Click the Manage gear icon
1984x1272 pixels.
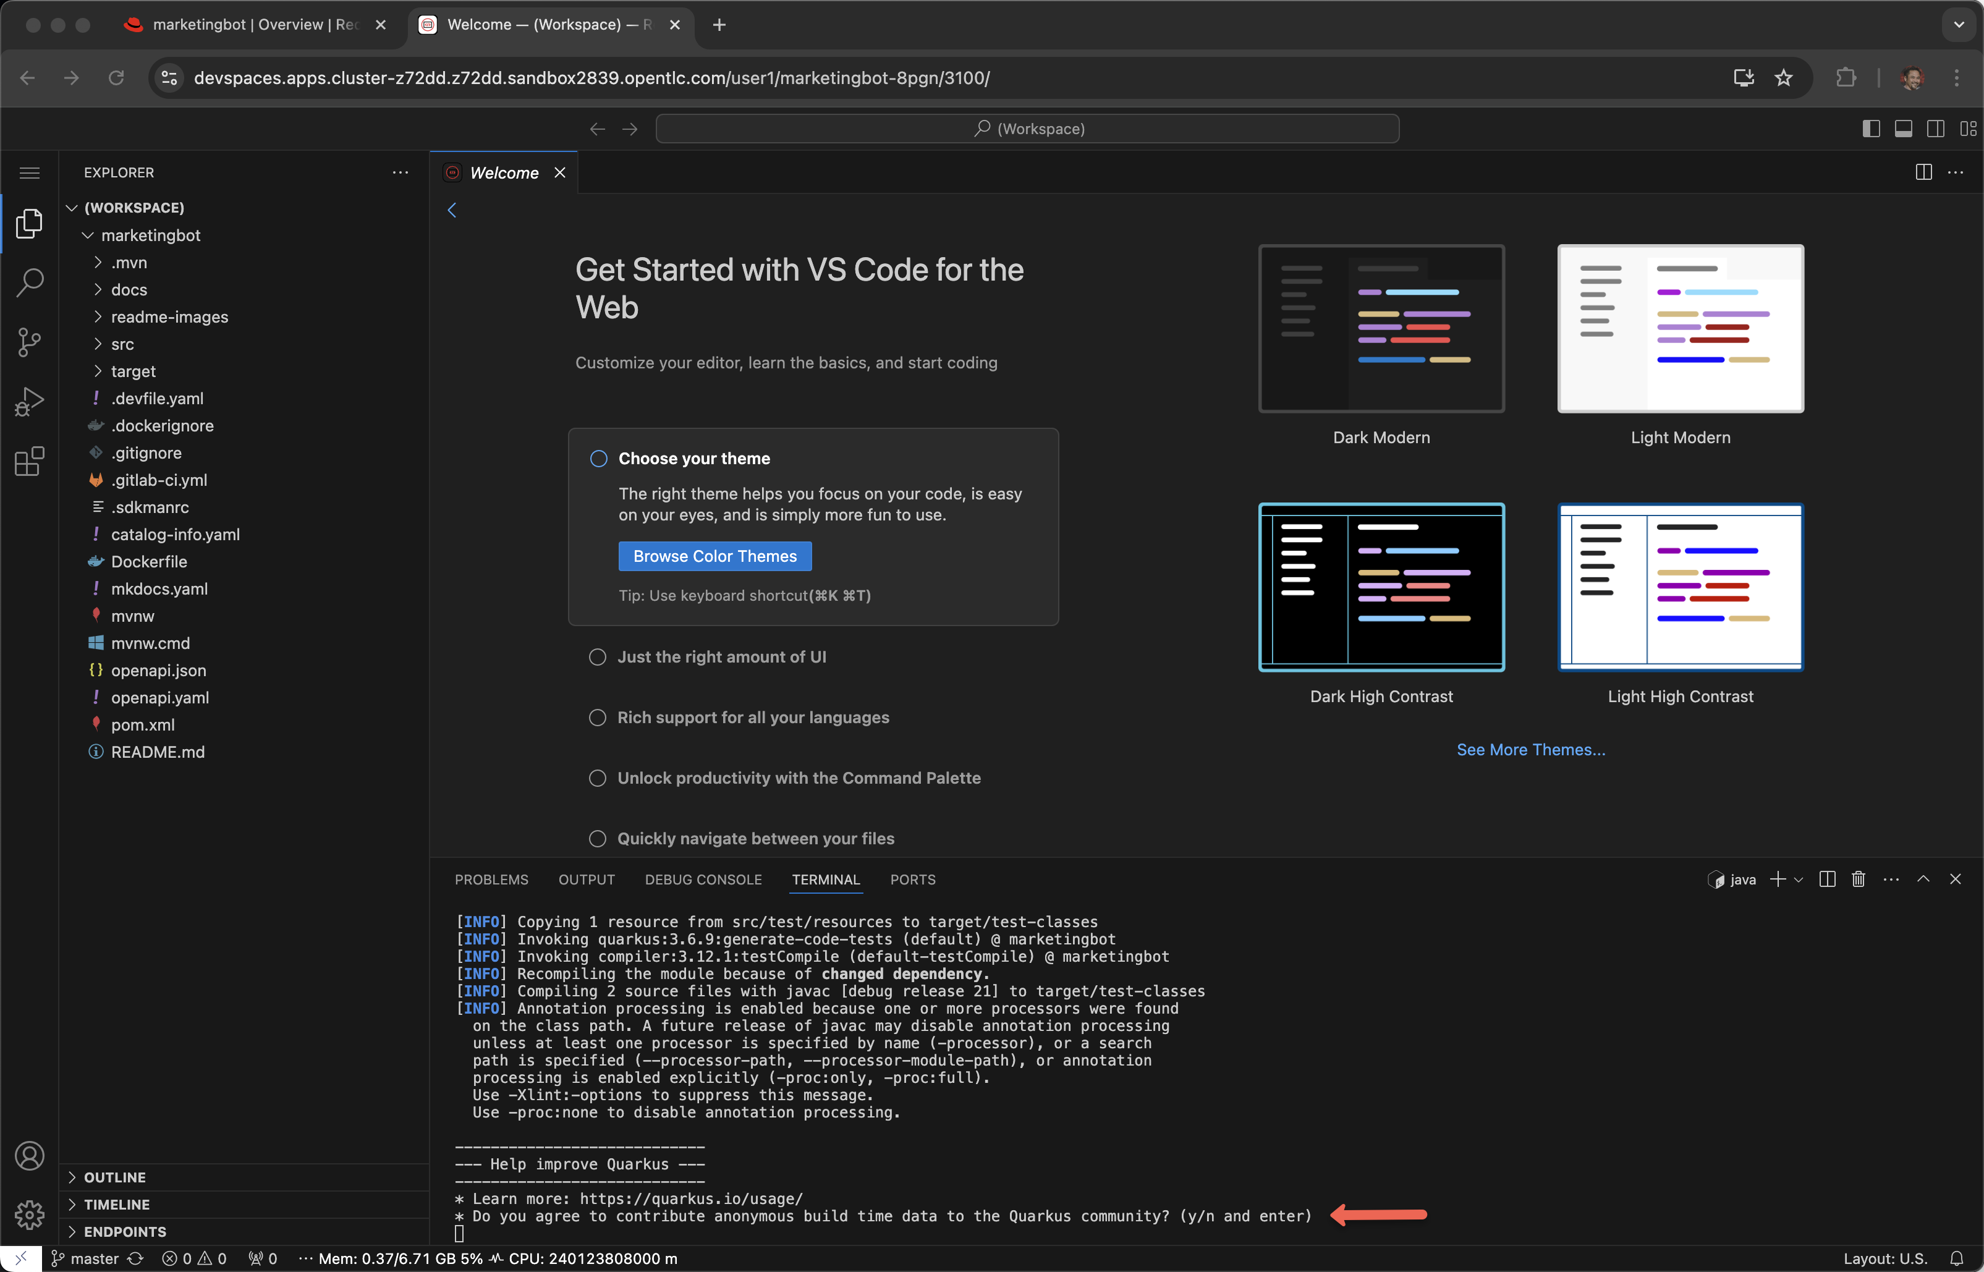click(29, 1214)
